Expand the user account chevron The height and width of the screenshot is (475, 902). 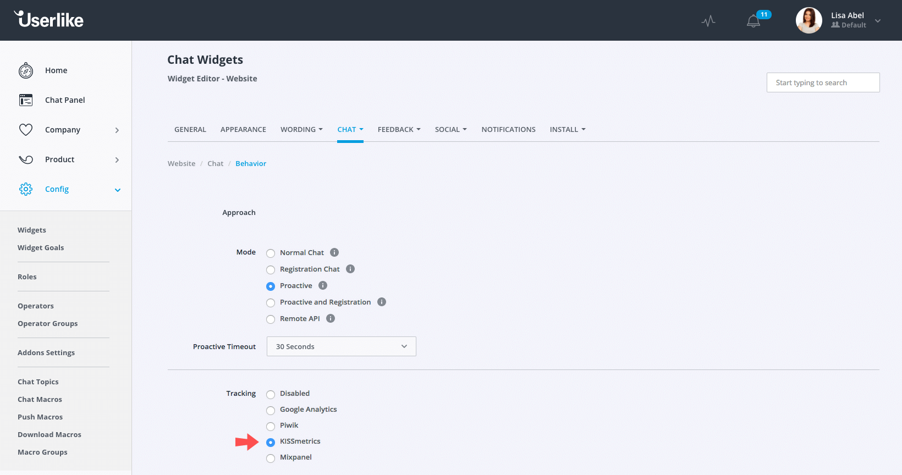tap(878, 21)
